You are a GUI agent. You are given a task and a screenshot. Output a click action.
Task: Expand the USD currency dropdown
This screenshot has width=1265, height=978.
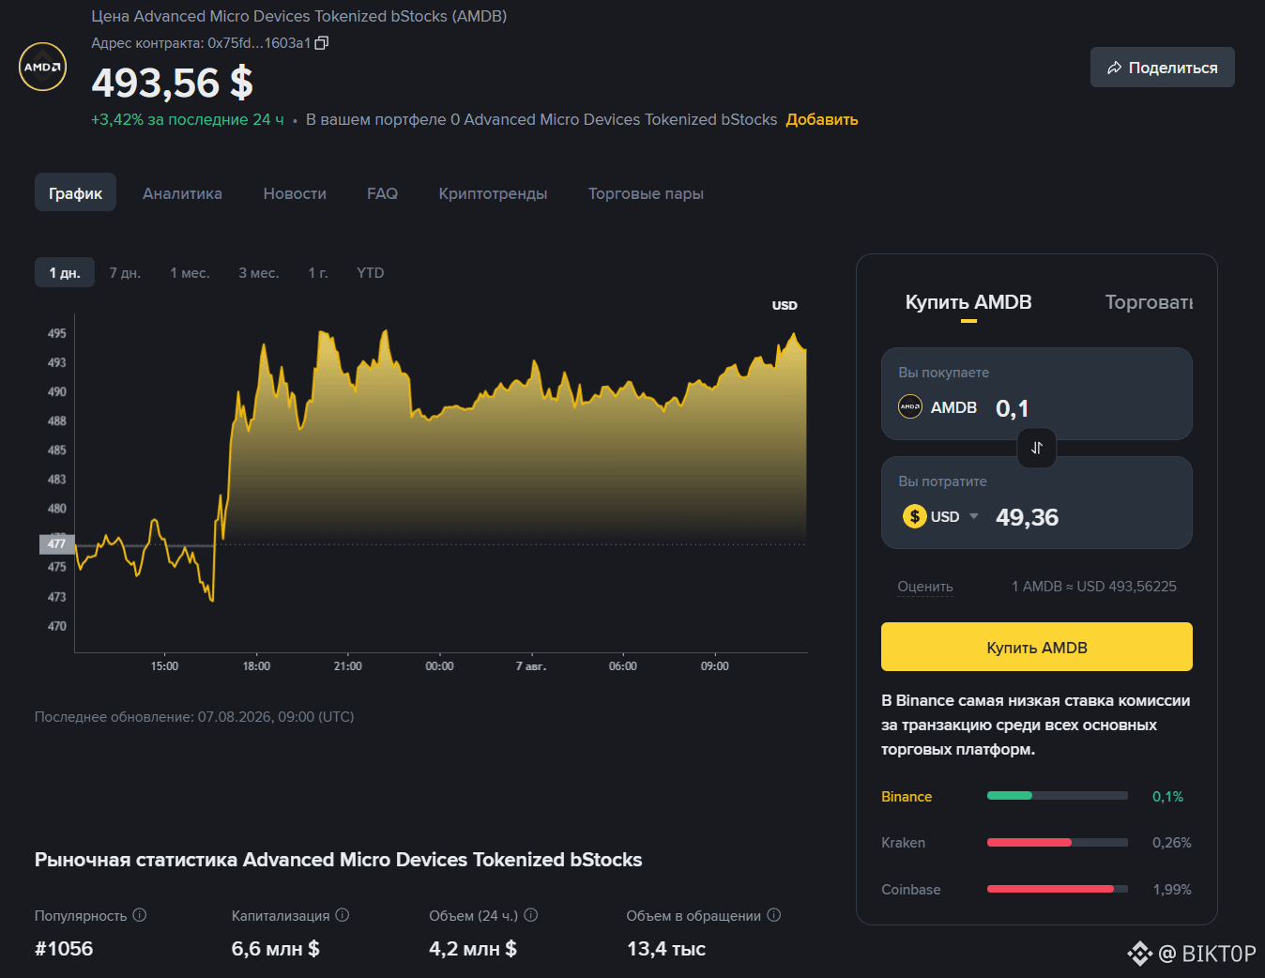coord(974,516)
